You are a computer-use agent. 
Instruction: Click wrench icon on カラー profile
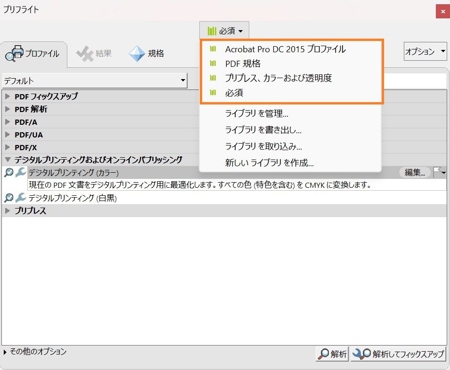coord(21,172)
